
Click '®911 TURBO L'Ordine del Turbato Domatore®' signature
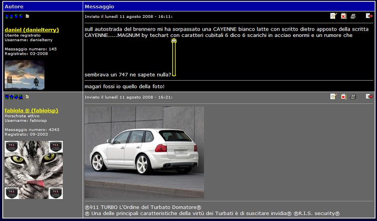pos(143,207)
